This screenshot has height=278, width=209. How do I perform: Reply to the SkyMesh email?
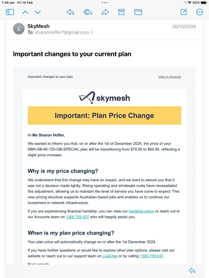(70, 12)
